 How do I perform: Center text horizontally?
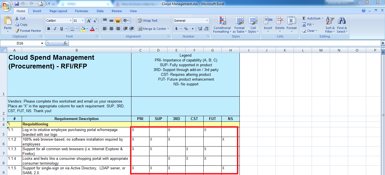click(111, 29)
